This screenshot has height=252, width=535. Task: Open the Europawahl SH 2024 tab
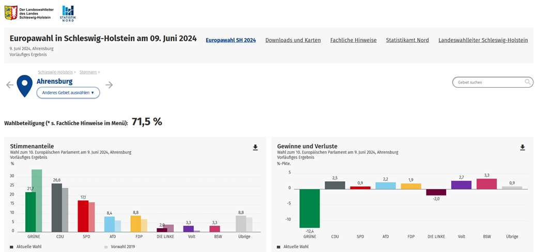tap(231, 40)
